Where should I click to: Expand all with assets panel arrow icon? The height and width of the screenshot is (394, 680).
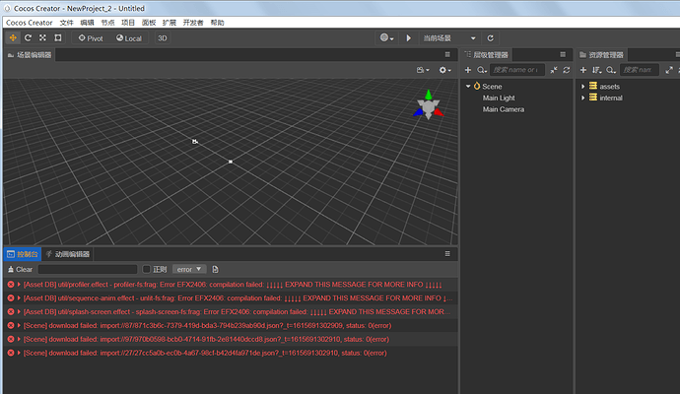(669, 70)
